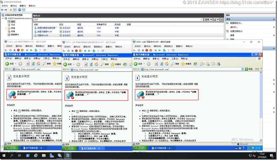Expand the search options chevron in roles panel
Viewport: 277px width, 160px height.
click(221, 20)
